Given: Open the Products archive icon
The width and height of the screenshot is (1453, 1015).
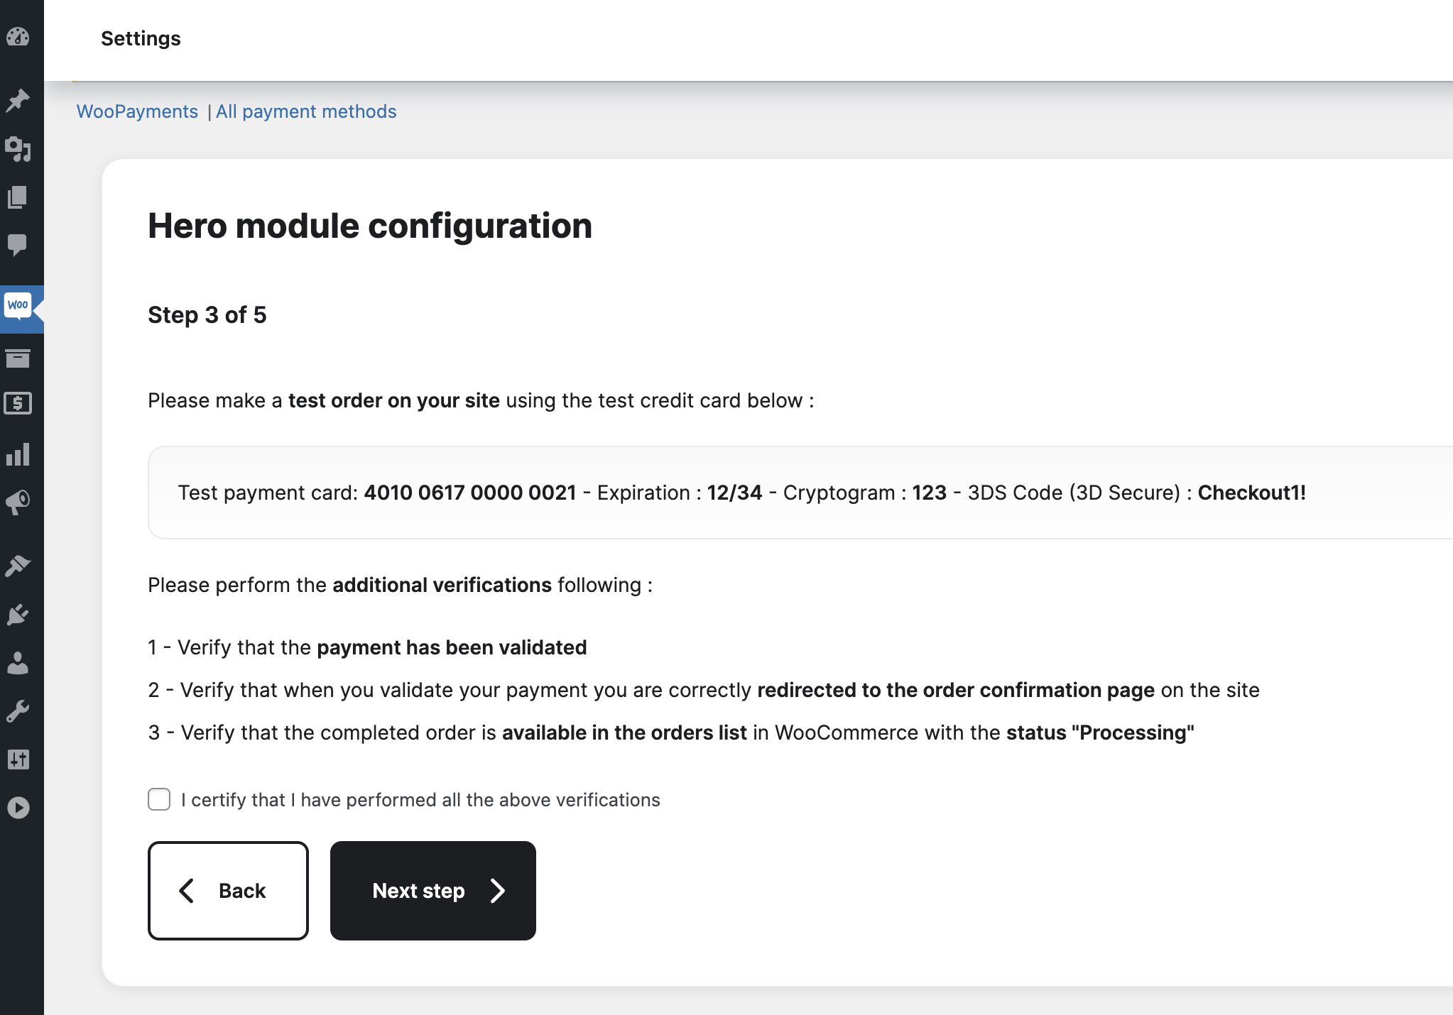Looking at the screenshot, I should click(x=18, y=358).
